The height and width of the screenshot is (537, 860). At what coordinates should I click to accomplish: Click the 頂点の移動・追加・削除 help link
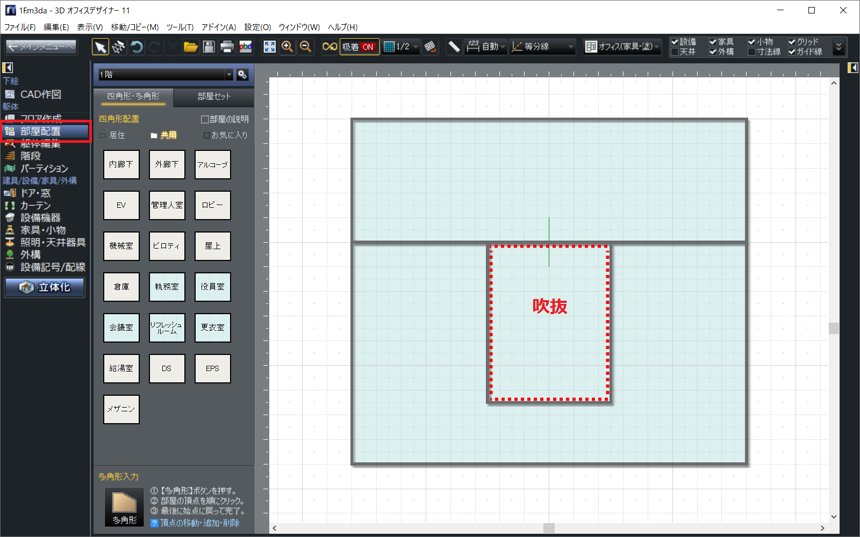coord(199,523)
